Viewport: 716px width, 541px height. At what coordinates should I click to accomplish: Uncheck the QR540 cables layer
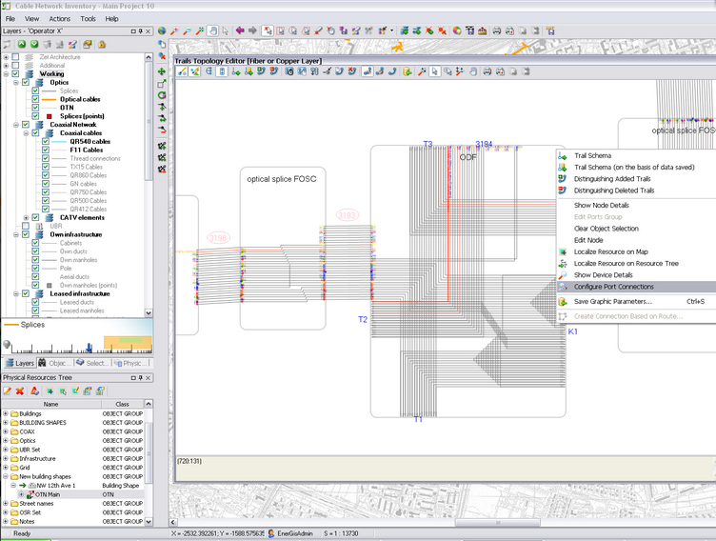[47, 141]
